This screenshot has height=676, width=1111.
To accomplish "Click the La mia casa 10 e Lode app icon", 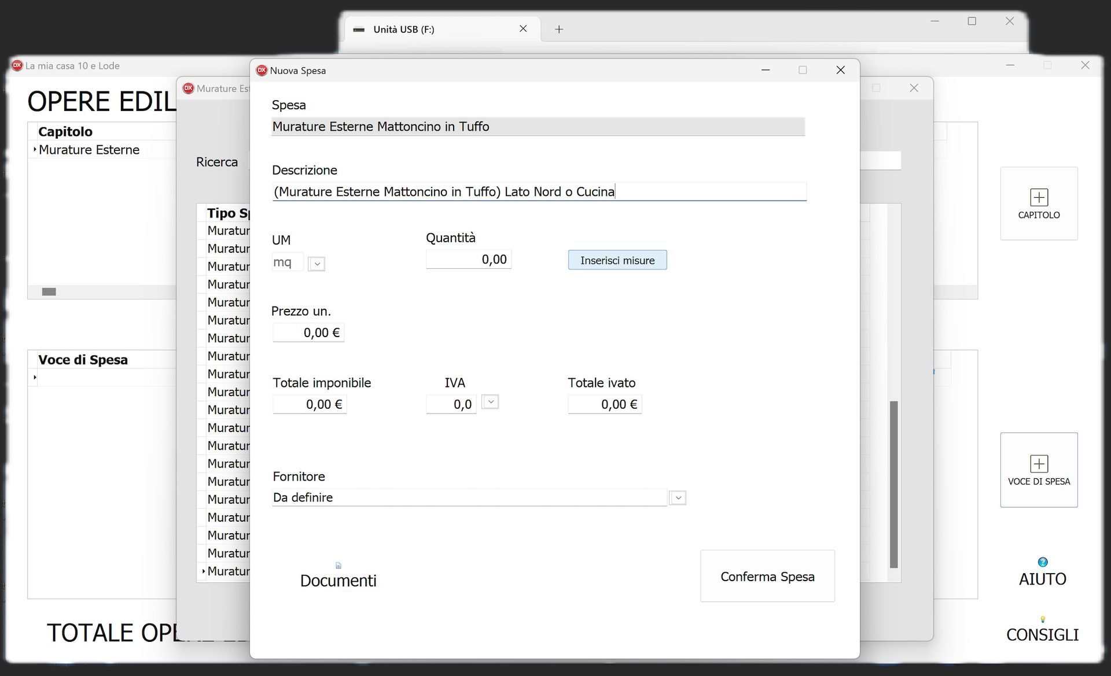I will 17,65.
